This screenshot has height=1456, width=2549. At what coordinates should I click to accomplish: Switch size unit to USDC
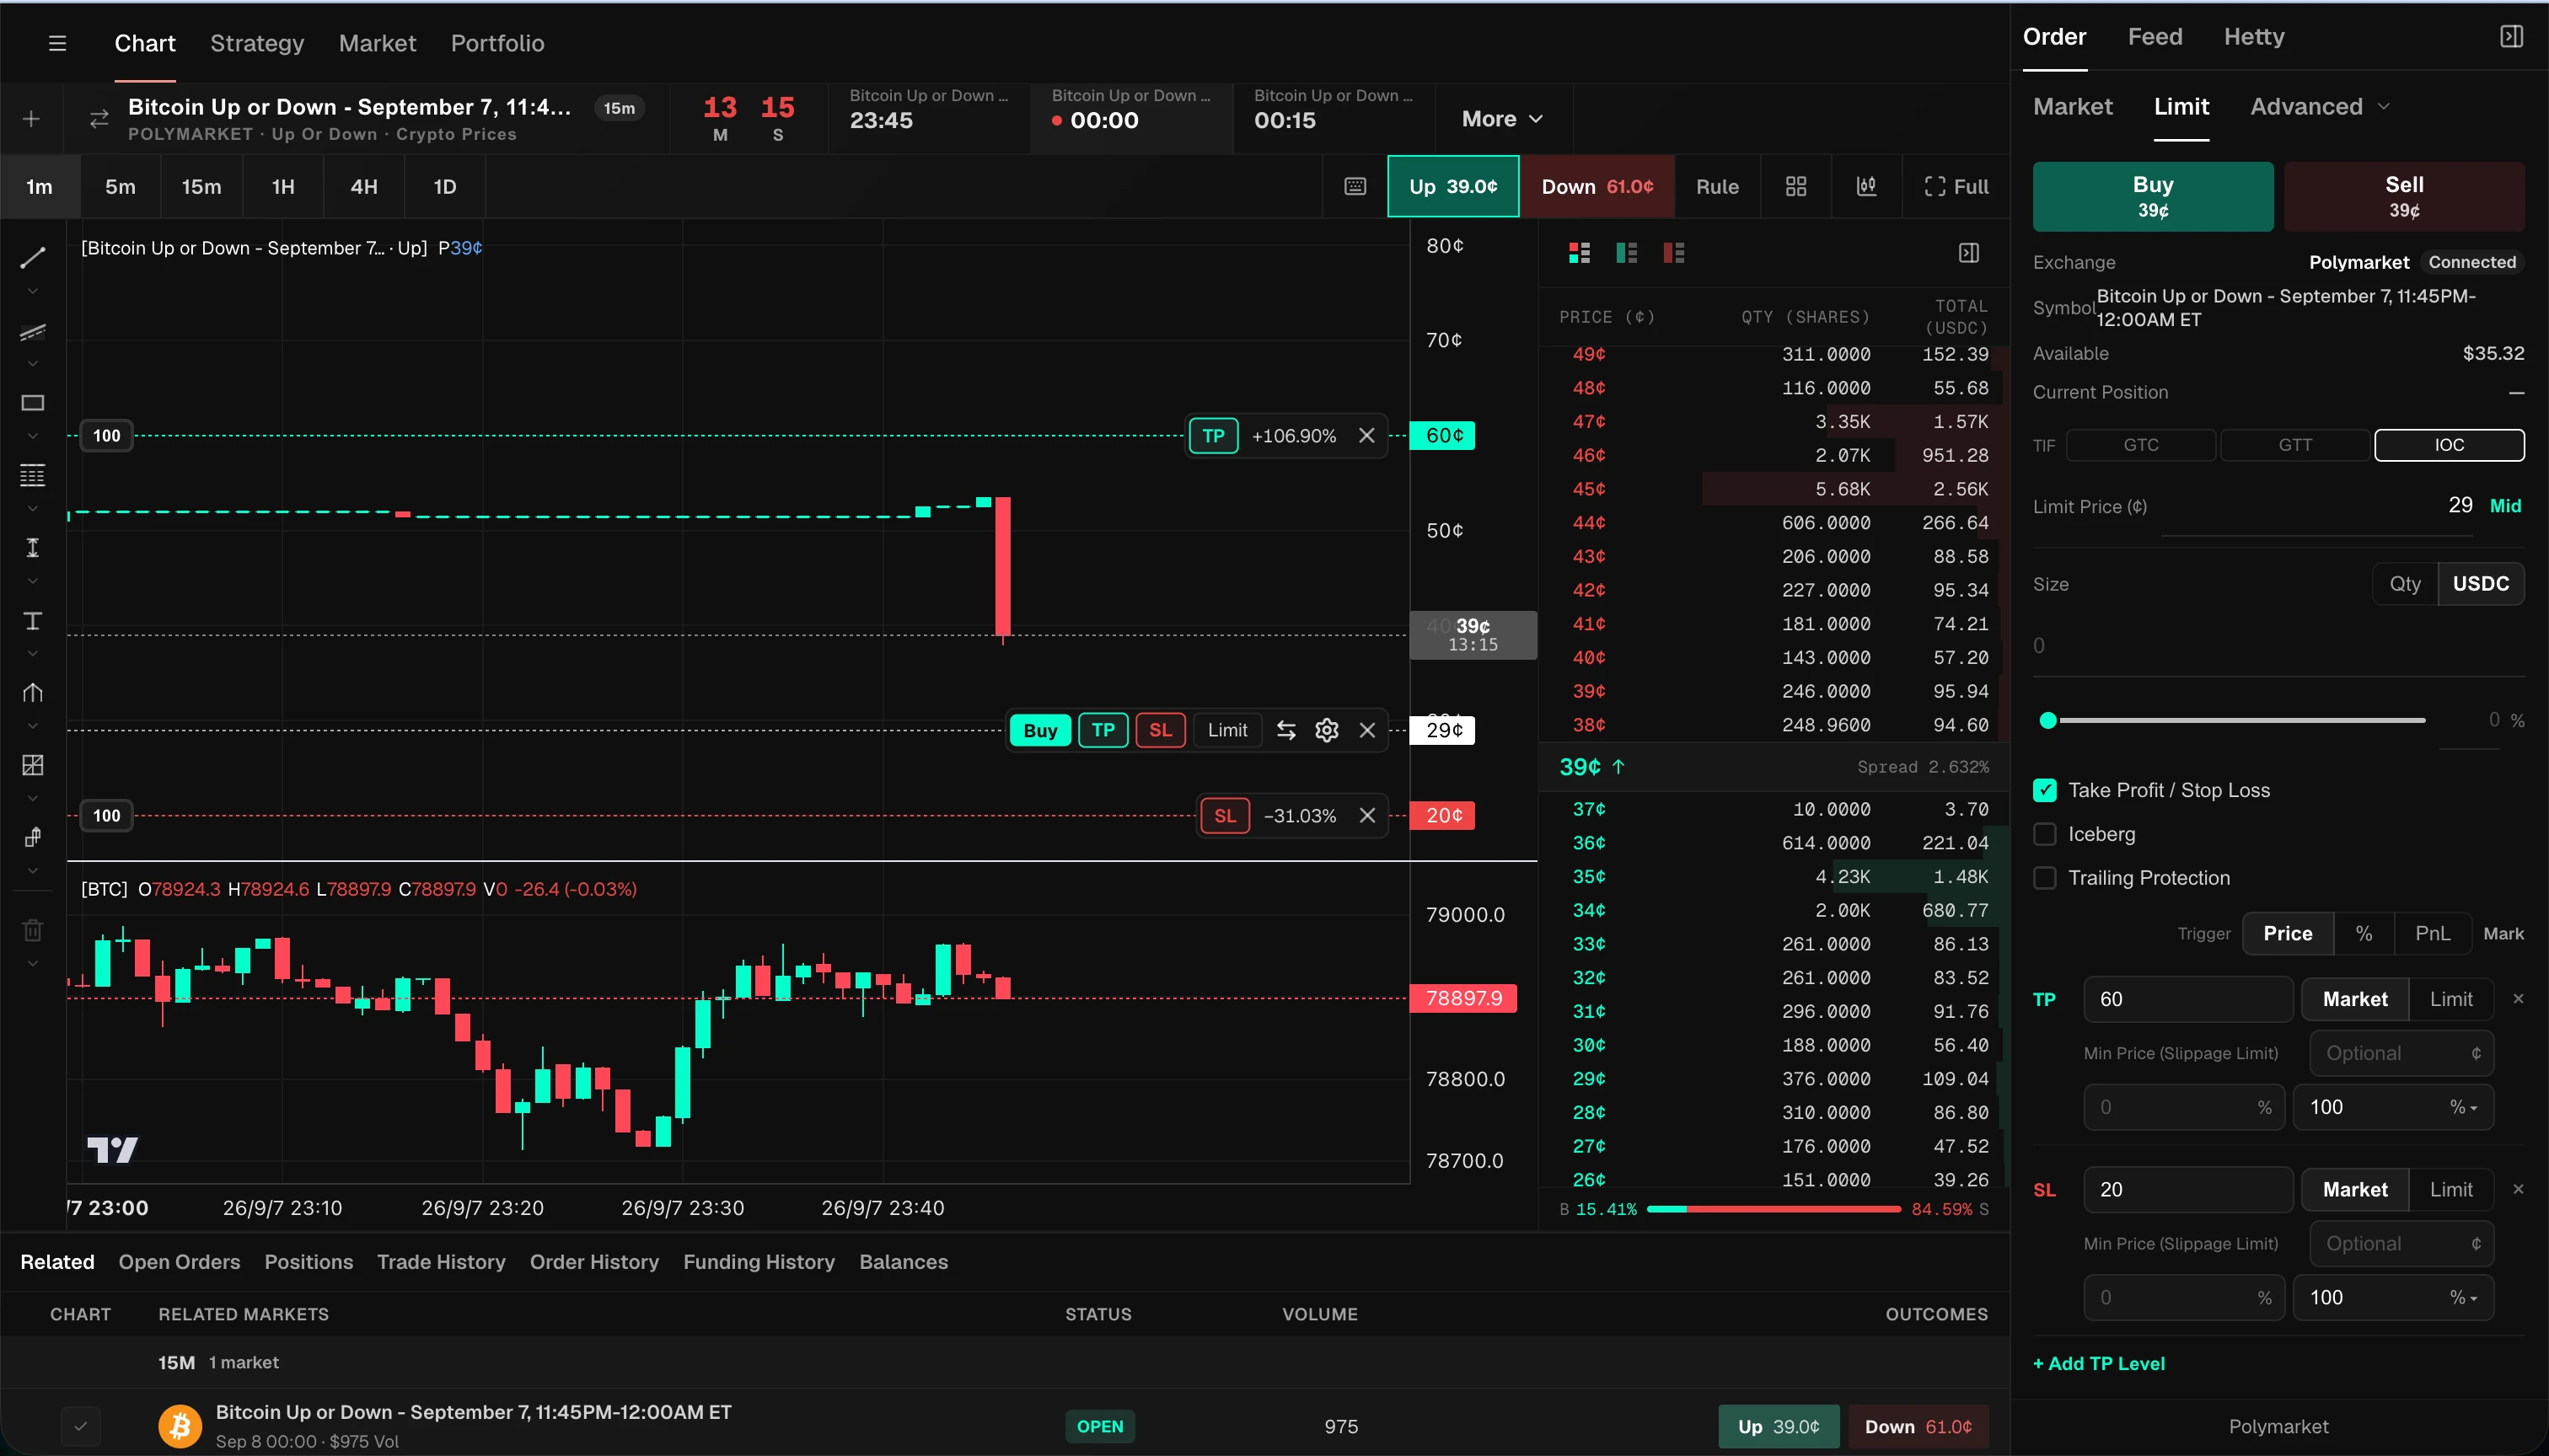[2480, 584]
